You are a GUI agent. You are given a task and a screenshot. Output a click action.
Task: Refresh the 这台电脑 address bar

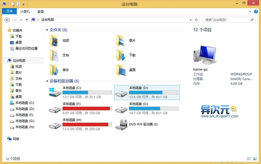(x=196, y=20)
